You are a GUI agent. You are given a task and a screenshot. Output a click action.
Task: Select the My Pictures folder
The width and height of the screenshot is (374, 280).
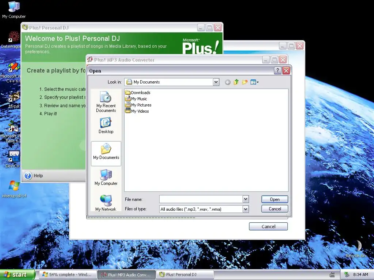click(138, 105)
